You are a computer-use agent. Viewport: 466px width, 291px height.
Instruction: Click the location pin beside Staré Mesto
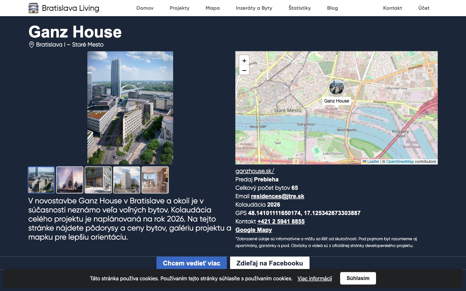pos(31,45)
